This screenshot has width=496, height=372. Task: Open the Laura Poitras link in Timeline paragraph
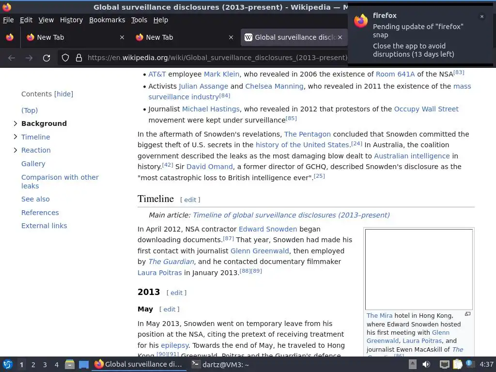159,273
